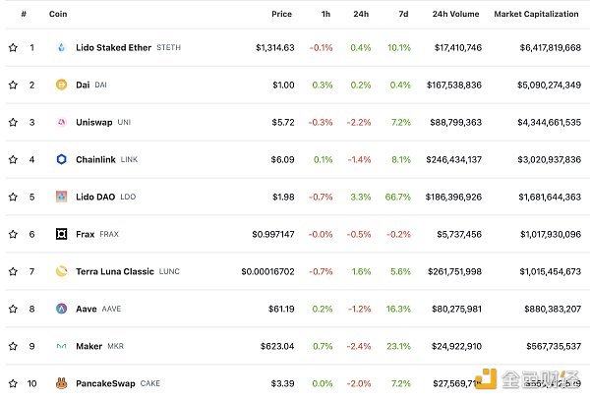Sort table by Price column header
Screen dimensions: 590x400
[x=281, y=14]
